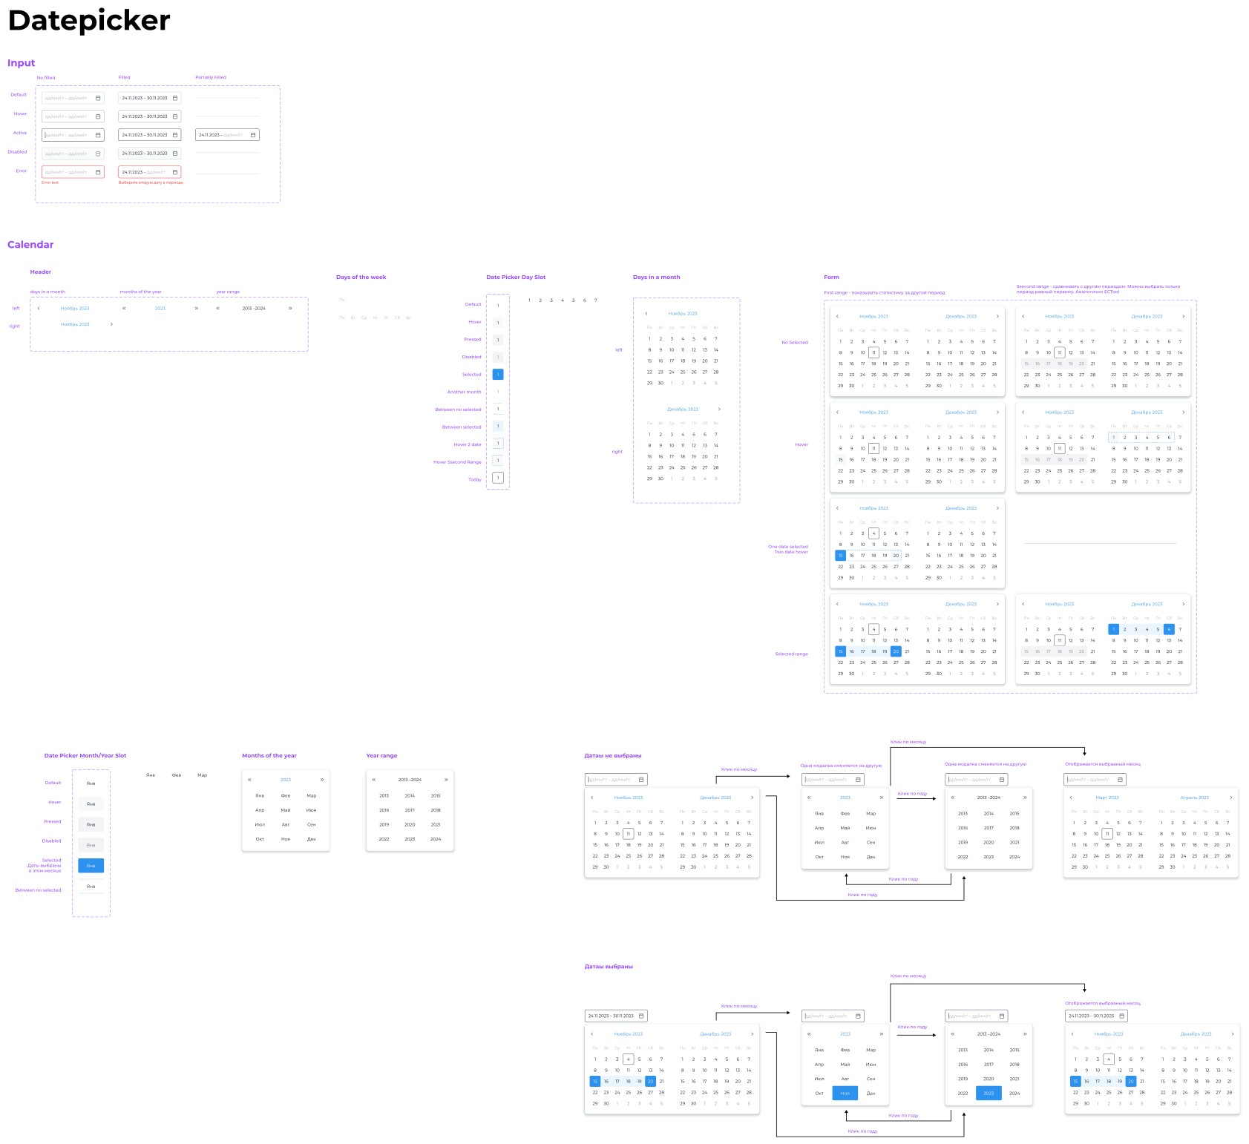Click double-right arrow under Header 'months of the year'
The image size is (1249, 1144).
197,309
